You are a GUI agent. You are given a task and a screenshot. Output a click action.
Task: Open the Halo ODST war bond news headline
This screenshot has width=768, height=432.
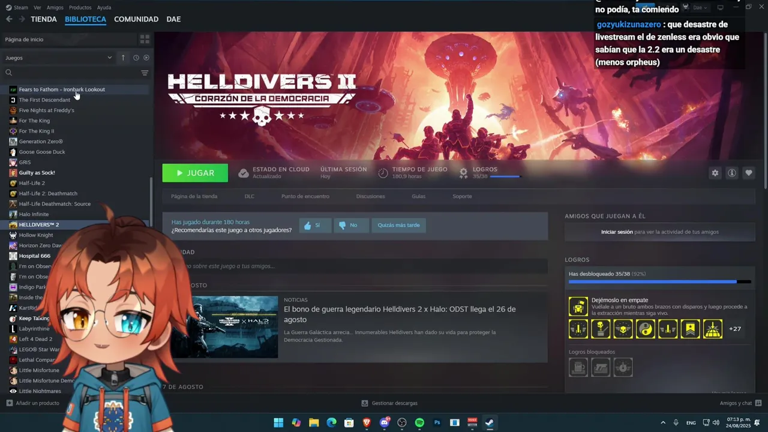(400, 314)
